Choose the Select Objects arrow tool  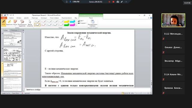click(x=30, y=23)
